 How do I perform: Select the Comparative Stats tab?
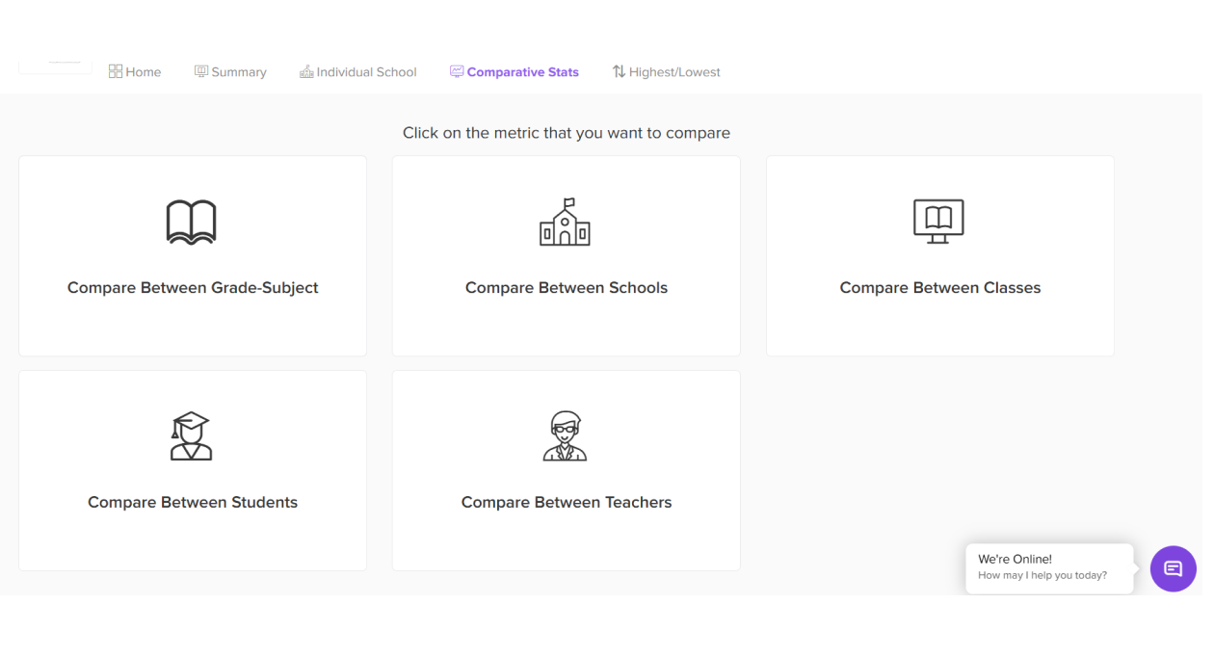click(522, 72)
